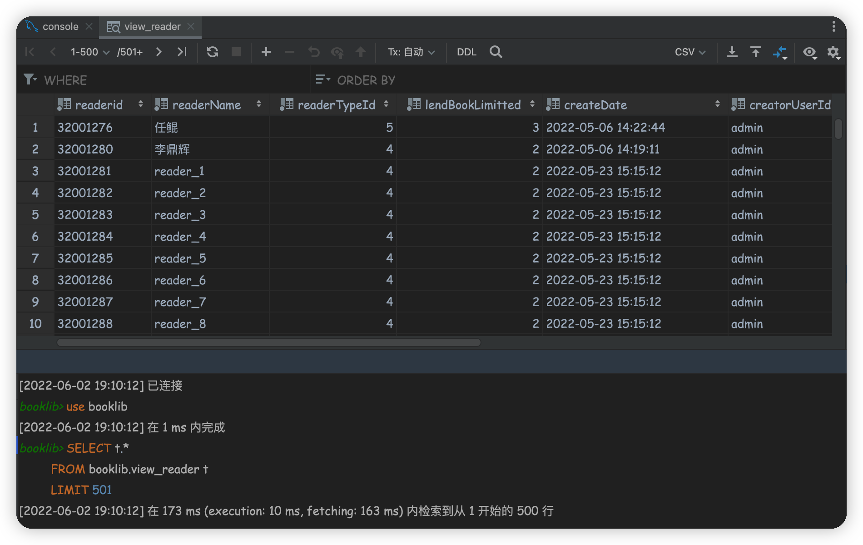
Task: Click the blue compare/transpose arrows icon
Action: point(780,52)
